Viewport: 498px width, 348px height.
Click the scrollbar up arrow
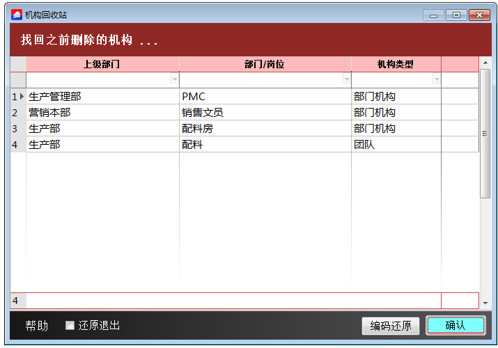485,63
